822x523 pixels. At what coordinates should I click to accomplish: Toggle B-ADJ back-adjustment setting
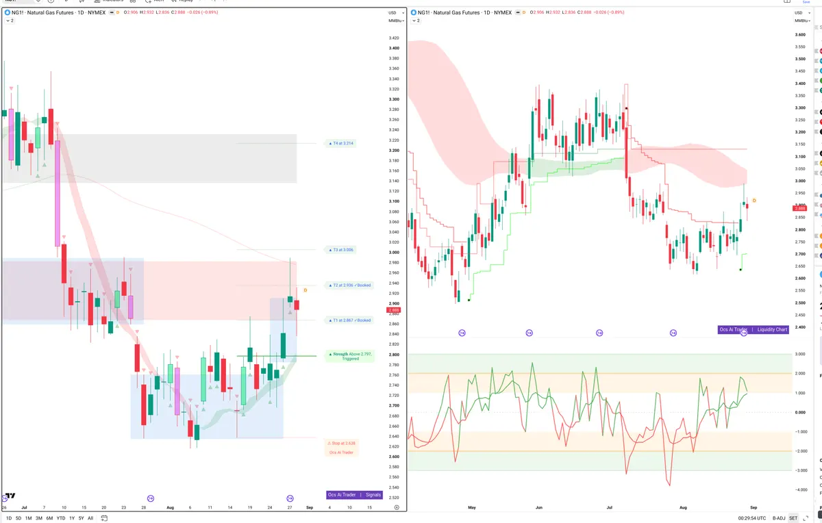click(x=779, y=518)
